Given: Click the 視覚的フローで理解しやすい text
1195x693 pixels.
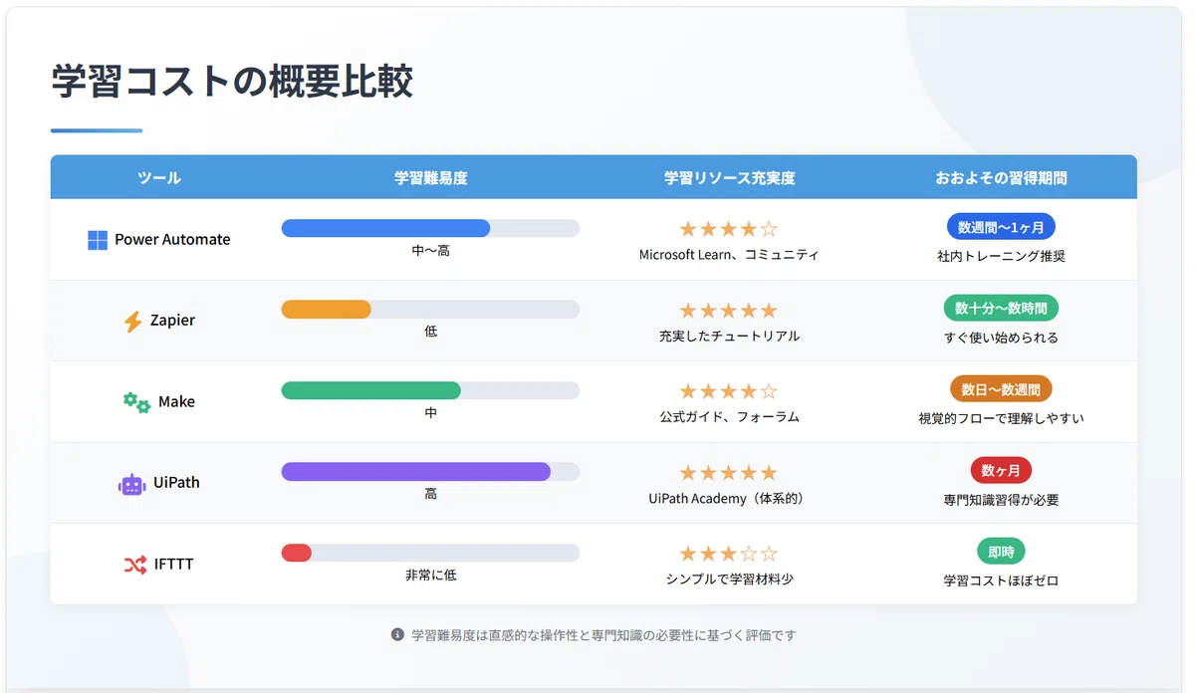Looking at the screenshot, I should coord(1001,418).
